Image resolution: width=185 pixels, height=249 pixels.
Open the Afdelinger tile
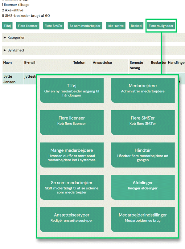click(143, 187)
